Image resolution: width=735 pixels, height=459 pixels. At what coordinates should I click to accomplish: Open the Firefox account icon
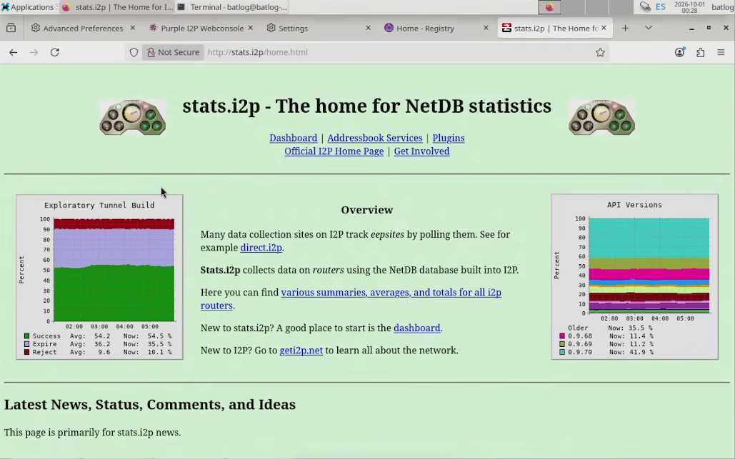click(x=680, y=52)
